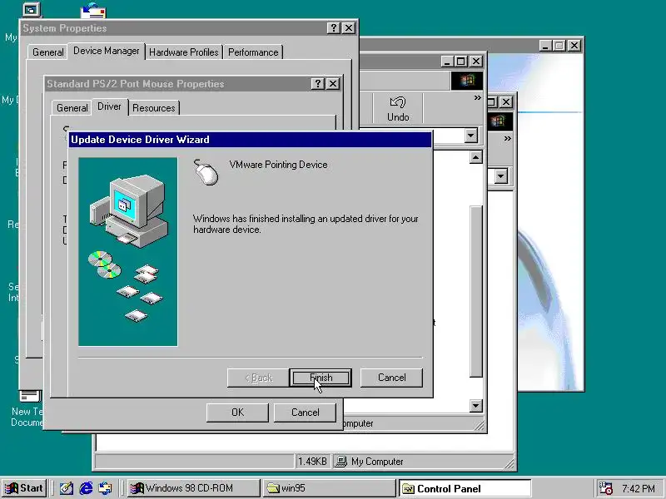Close the Standard PS/2 Port Mouse Properties dialog
This screenshot has height=499, width=666.
333,84
